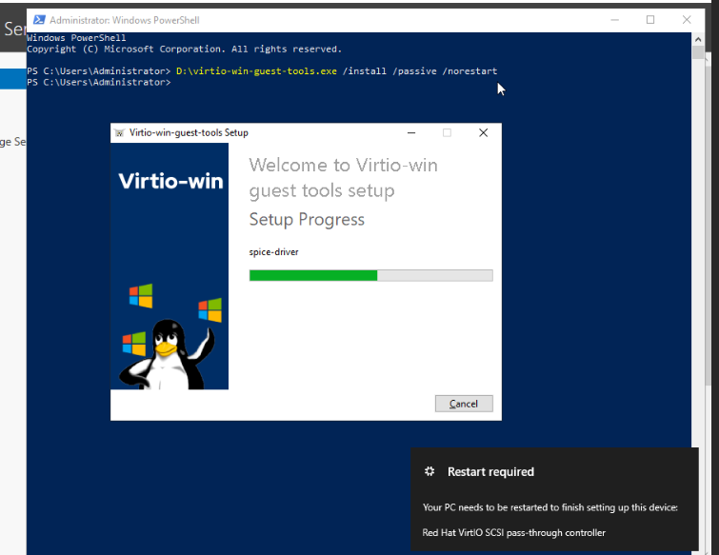Close the Virtio-win-guest-tools Setup dialog
Image resolution: width=719 pixels, height=555 pixels.
coord(484,133)
